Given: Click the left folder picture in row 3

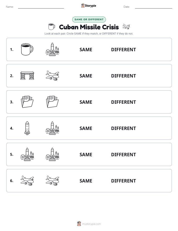Looking at the screenshot, I should [x=27, y=102].
